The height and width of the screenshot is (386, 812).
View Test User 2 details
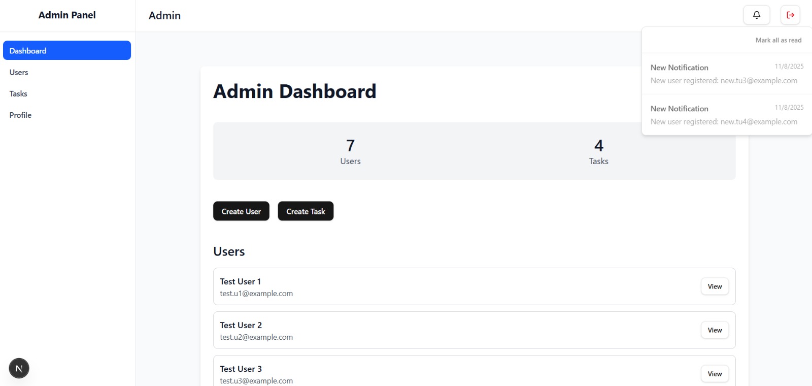point(715,330)
